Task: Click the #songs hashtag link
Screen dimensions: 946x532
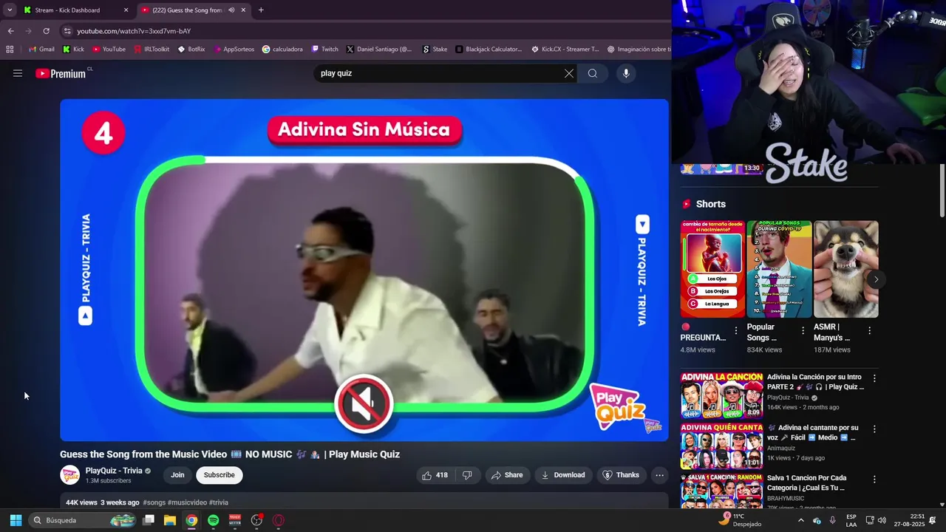Action: [154, 502]
